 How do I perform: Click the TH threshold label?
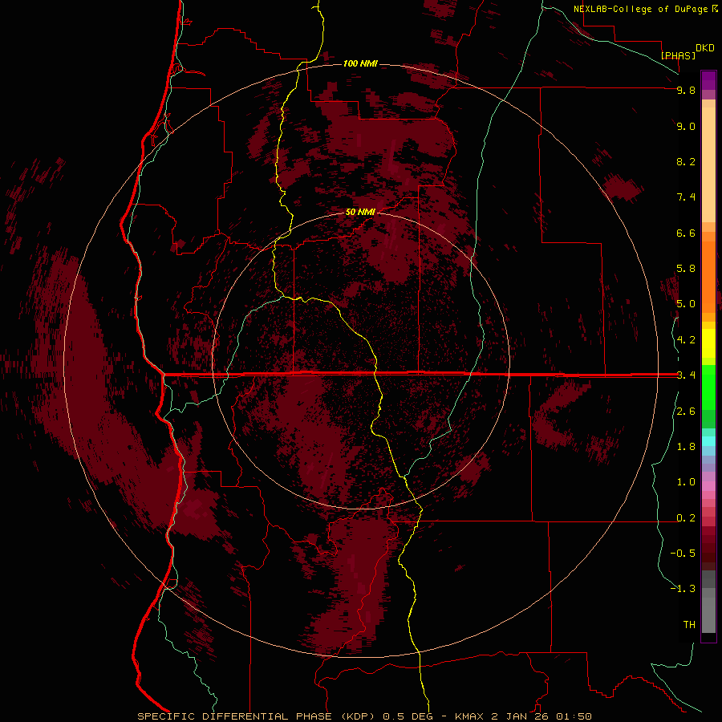point(689,625)
